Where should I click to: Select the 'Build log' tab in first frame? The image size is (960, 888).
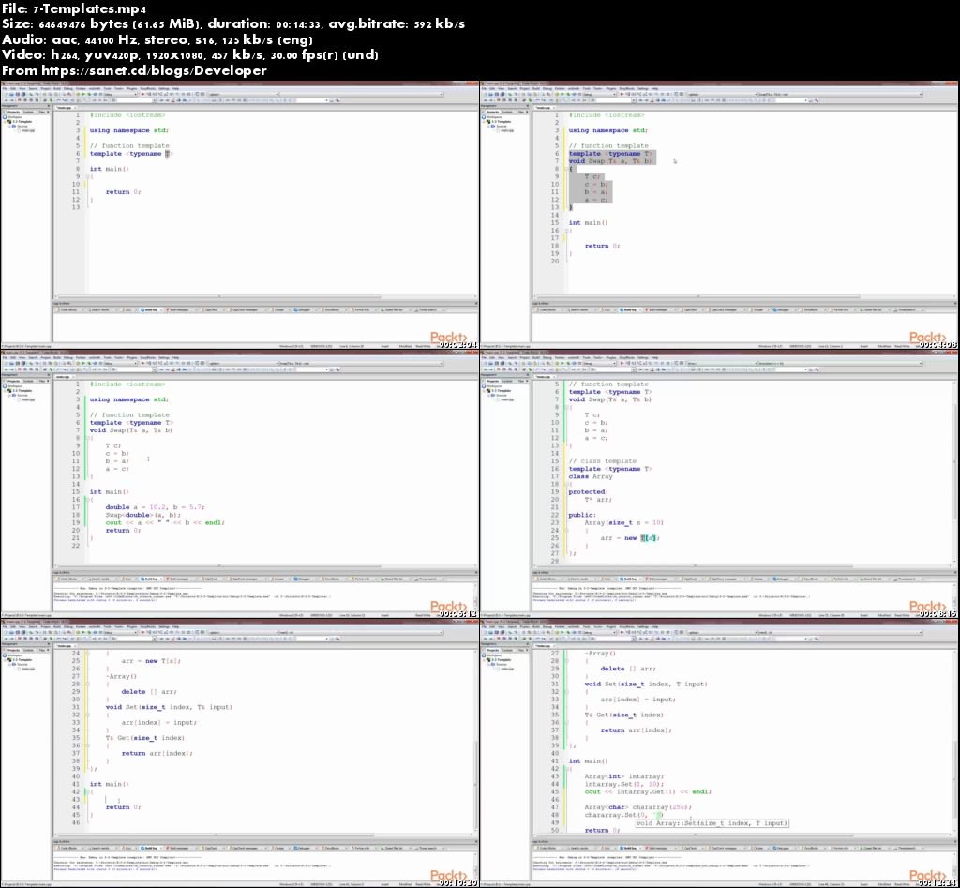point(149,309)
